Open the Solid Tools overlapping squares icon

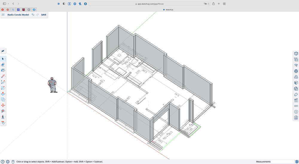[3, 99]
